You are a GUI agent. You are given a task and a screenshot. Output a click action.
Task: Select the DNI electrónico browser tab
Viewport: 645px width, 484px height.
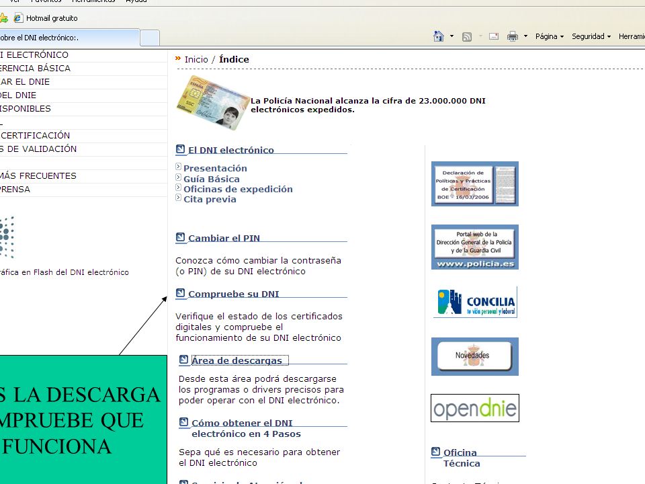69,38
